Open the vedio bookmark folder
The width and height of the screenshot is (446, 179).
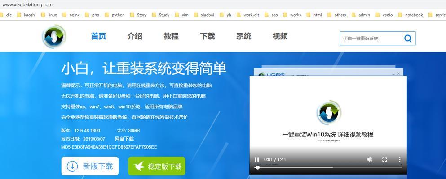(384, 15)
